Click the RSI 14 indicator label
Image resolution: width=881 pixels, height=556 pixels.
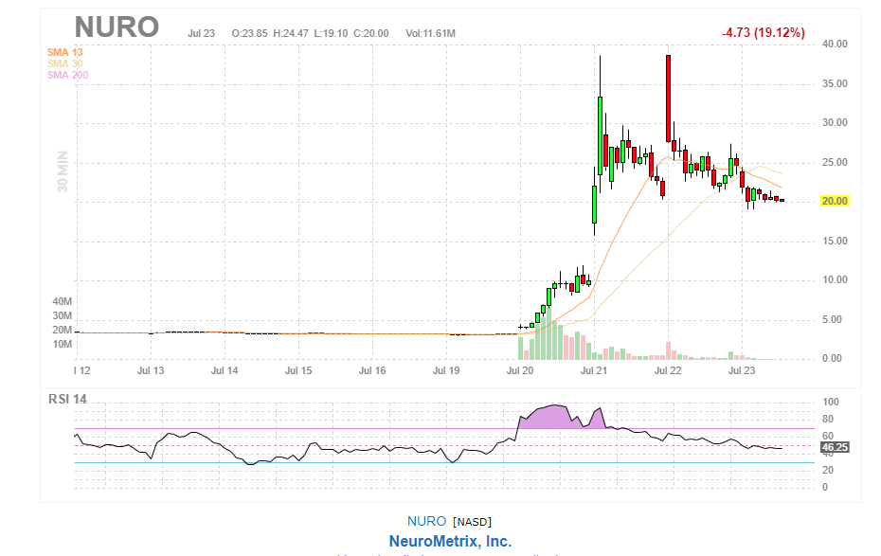coord(67,399)
